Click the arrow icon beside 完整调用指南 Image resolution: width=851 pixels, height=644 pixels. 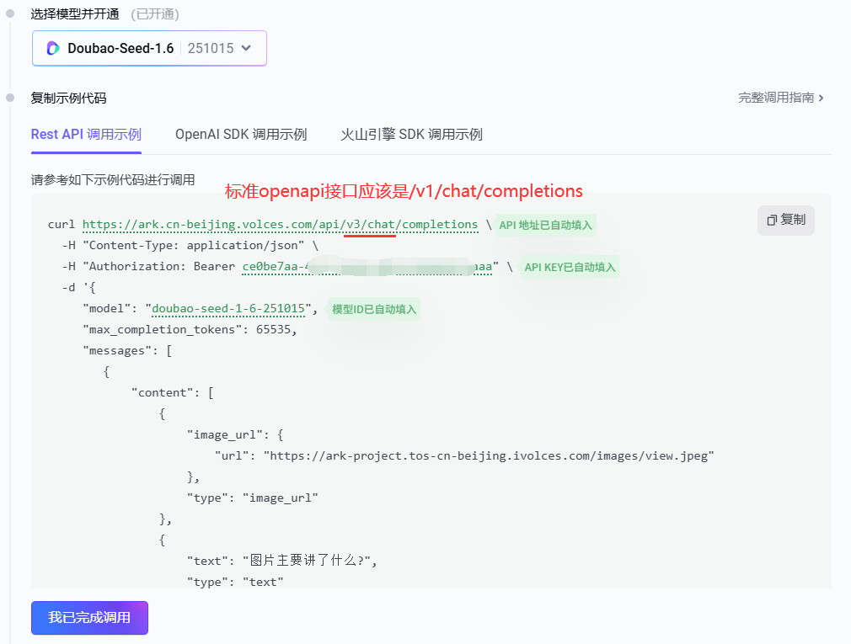click(822, 98)
